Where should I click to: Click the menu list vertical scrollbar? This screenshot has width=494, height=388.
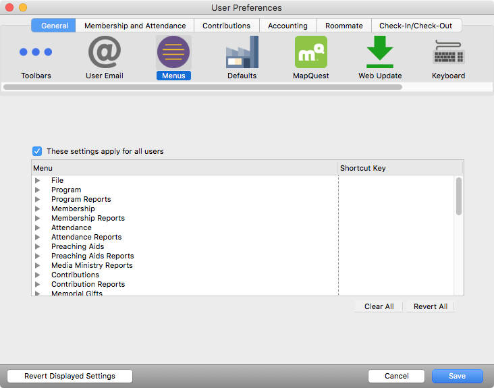[459, 196]
